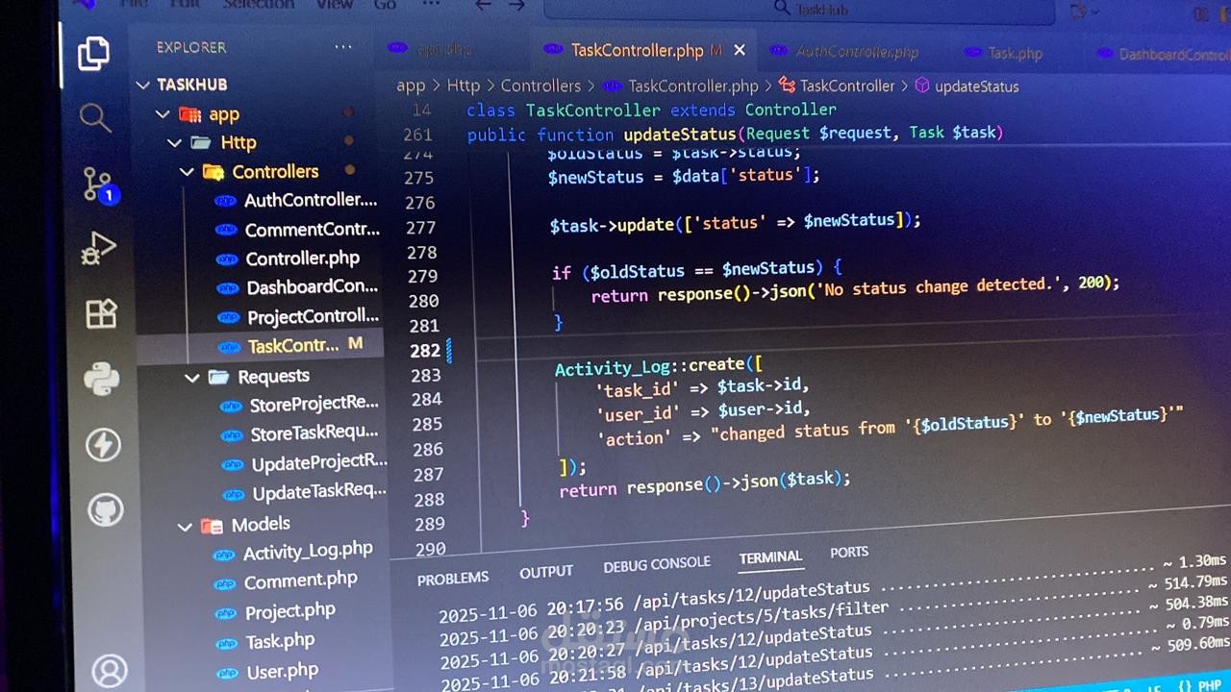The image size is (1231, 692).
Task: Click the TaskHub command center search box
Action: click(x=798, y=10)
